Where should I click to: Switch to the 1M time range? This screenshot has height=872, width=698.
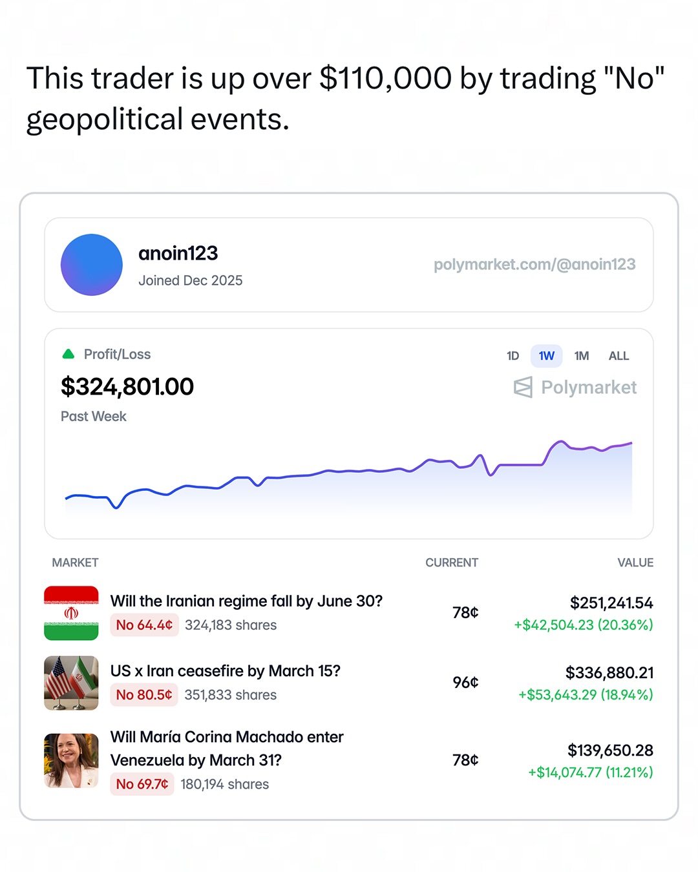581,356
